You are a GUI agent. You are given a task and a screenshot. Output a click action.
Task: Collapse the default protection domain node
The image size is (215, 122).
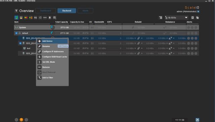[x=16, y=33]
